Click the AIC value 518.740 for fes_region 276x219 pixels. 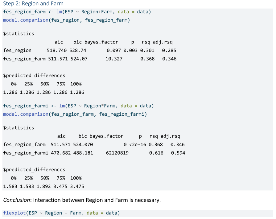[x=57, y=50]
